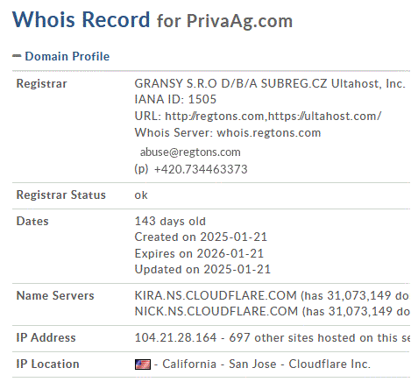Click the Updated on 2025-01-21 date

point(202,269)
